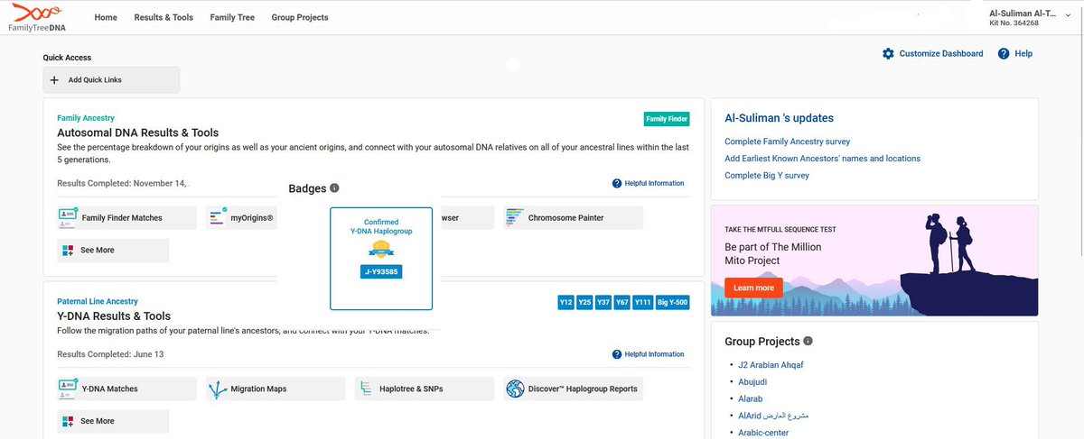Click the See More grid icon under Autosomal

pos(68,250)
